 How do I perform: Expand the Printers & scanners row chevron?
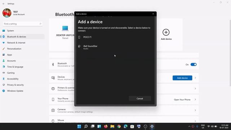(x=195, y=88)
